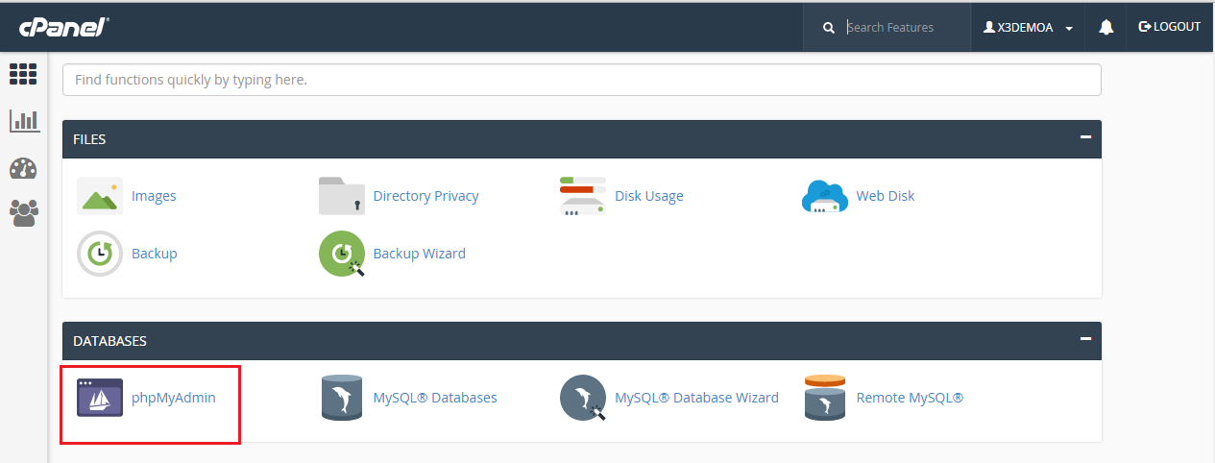
Task: Open the MySQL® Database Wizard link
Action: [x=696, y=398]
